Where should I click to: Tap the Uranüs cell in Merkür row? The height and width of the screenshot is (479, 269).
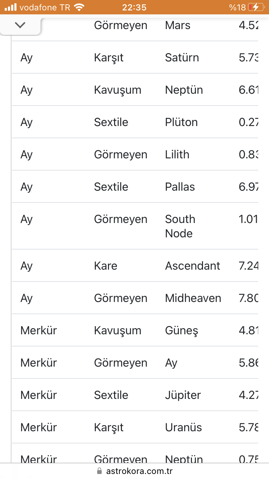(x=183, y=427)
